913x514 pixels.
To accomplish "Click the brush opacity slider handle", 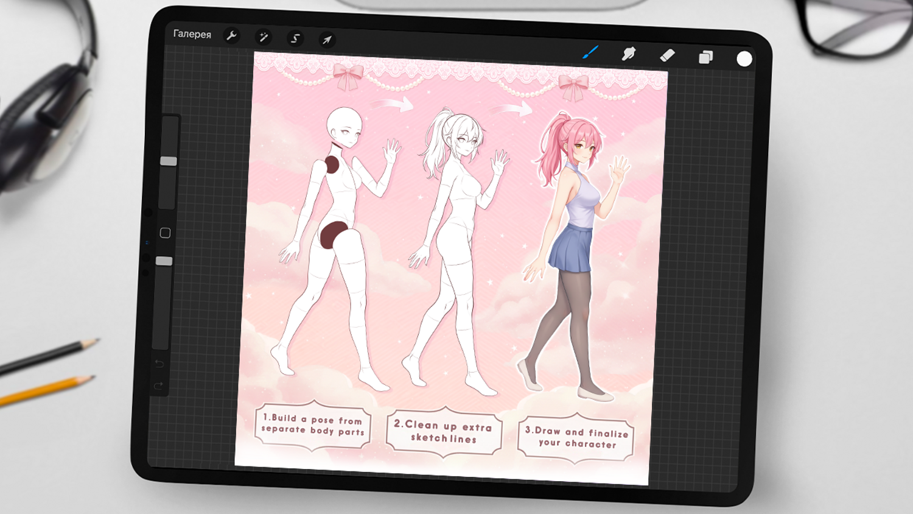I will point(164,261).
